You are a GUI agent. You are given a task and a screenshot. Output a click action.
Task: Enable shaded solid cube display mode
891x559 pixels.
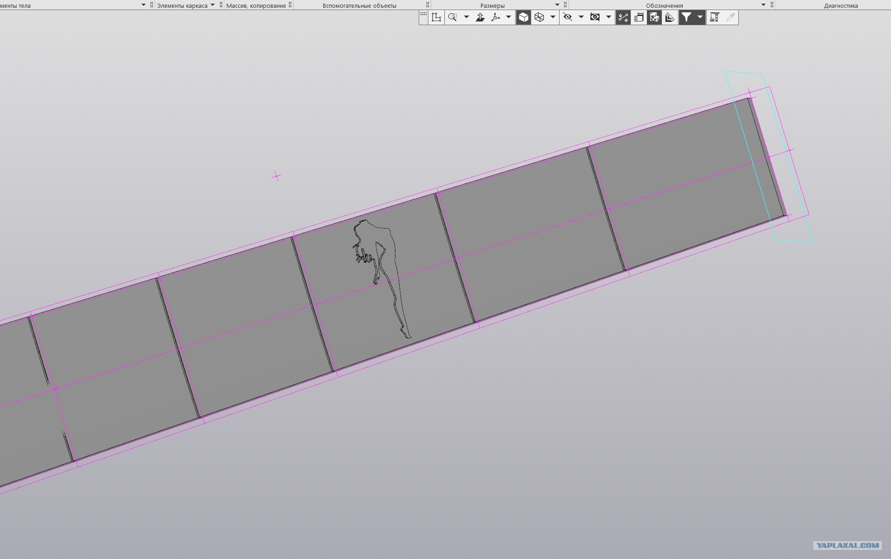pos(523,17)
